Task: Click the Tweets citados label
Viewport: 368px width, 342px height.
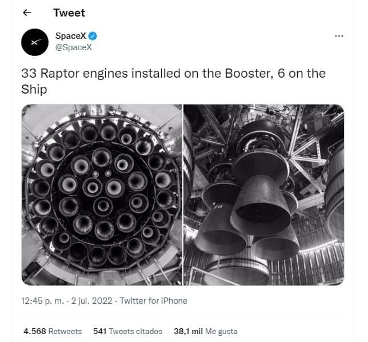Action: click(x=135, y=331)
